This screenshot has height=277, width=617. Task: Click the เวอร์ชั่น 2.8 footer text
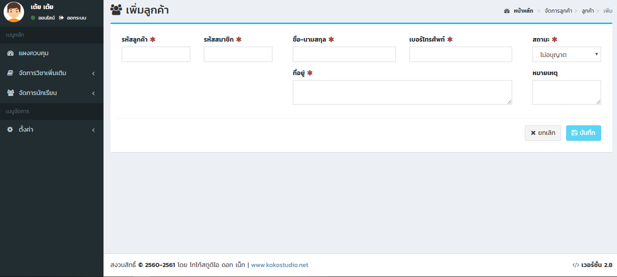click(597, 265)
